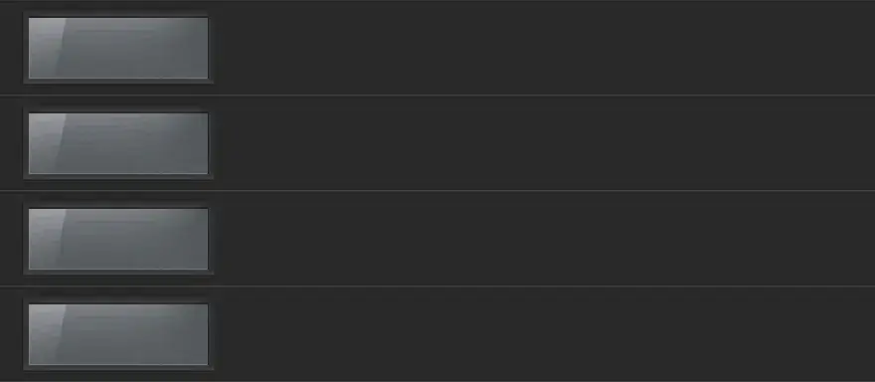Select the fourth gray placeholder thumbnail
The image size is (875, 382).
tap(118, 334)
